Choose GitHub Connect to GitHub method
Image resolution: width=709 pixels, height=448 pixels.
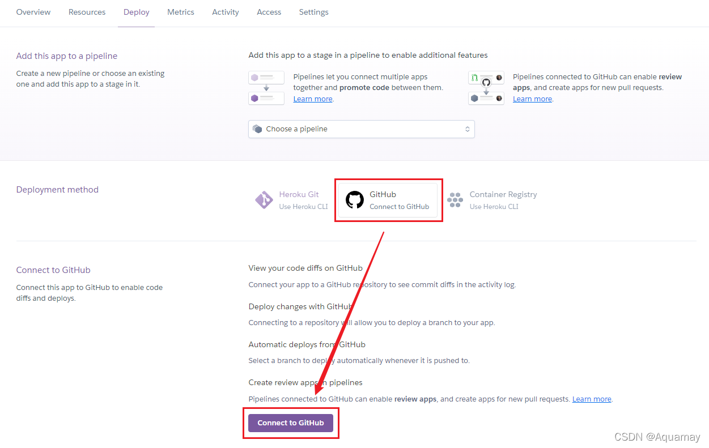click(x=388, y=200)
